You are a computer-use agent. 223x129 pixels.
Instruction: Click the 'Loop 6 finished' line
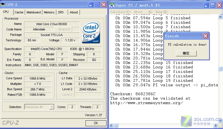pos(153,22)
